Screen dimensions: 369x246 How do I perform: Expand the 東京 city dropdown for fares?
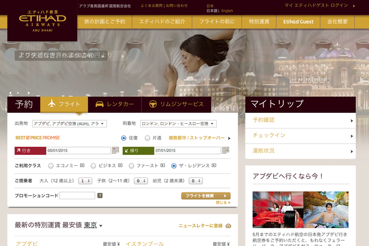pyautogui.click(x=93, y=225)
